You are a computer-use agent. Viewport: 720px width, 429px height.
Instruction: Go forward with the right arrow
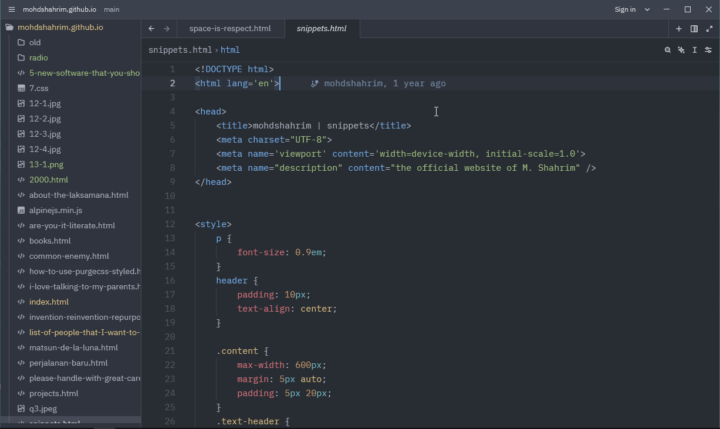167,28
